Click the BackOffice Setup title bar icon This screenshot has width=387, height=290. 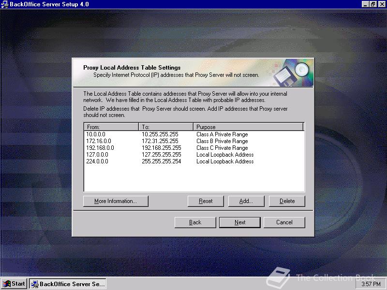pyautogui.click(x=4, y=4)
